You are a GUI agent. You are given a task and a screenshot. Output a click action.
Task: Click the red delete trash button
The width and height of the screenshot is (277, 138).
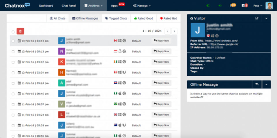(x=20, y=31)
